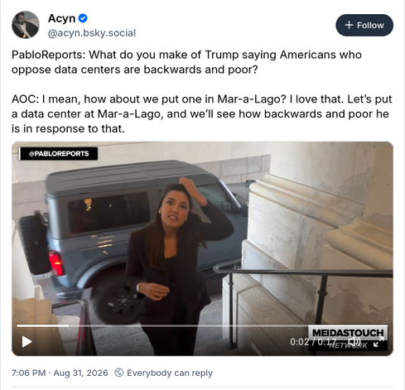Click the plus icon inside the Follow button
Image resolution: width=405 pixels, height=390 pixels.
tap(349, 25)
